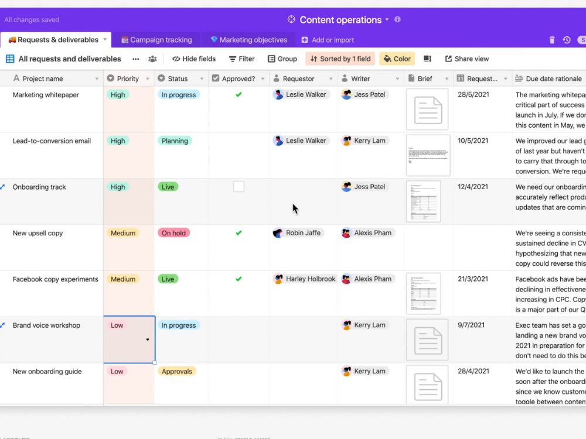586x439 pixels.
Task: Open priority dropdown for Brand voice workshop
Action: (148, 339)
